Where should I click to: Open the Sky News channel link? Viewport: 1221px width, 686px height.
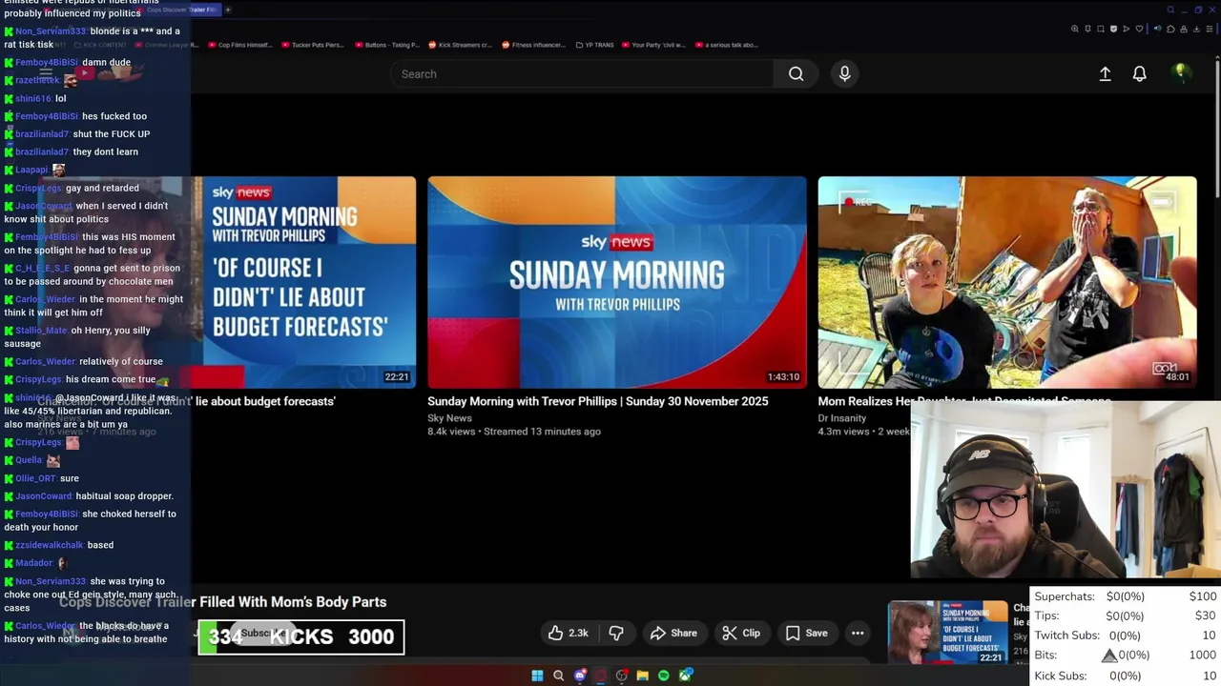click(449, 417)
